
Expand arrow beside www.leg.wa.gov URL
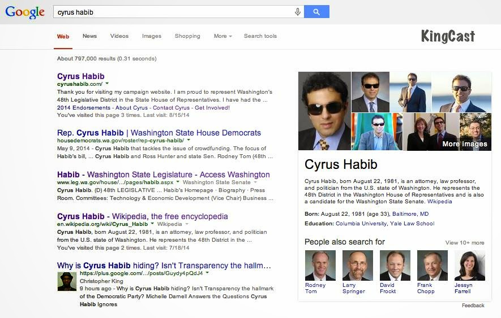pos(178,182)
